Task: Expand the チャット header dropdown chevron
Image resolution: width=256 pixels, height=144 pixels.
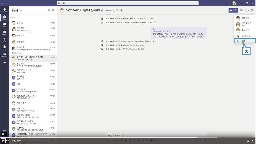Action: (x=21, y=11)
